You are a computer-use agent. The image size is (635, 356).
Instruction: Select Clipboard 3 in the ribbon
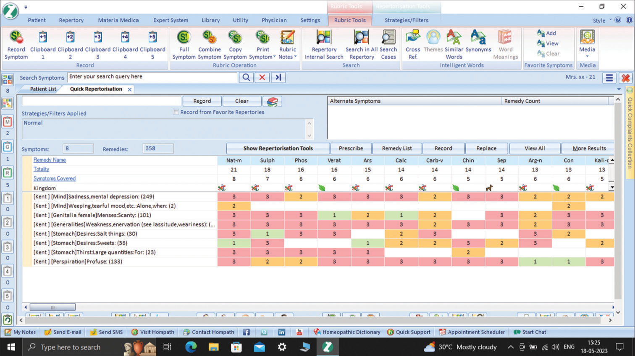tap(97, 45)
